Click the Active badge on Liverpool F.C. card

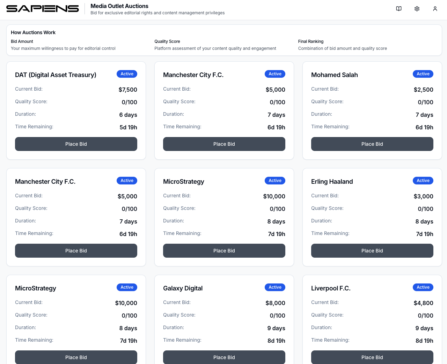click(423, 287)
